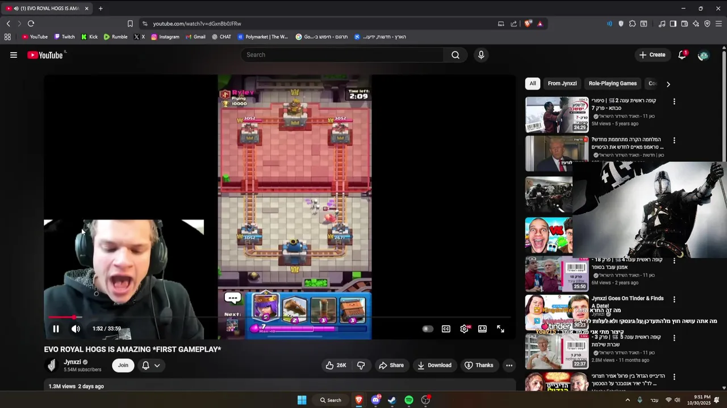Click the YouTube logo to go home
The width and height of the screenshot is (727, 408).
click(x=45, y=55)
